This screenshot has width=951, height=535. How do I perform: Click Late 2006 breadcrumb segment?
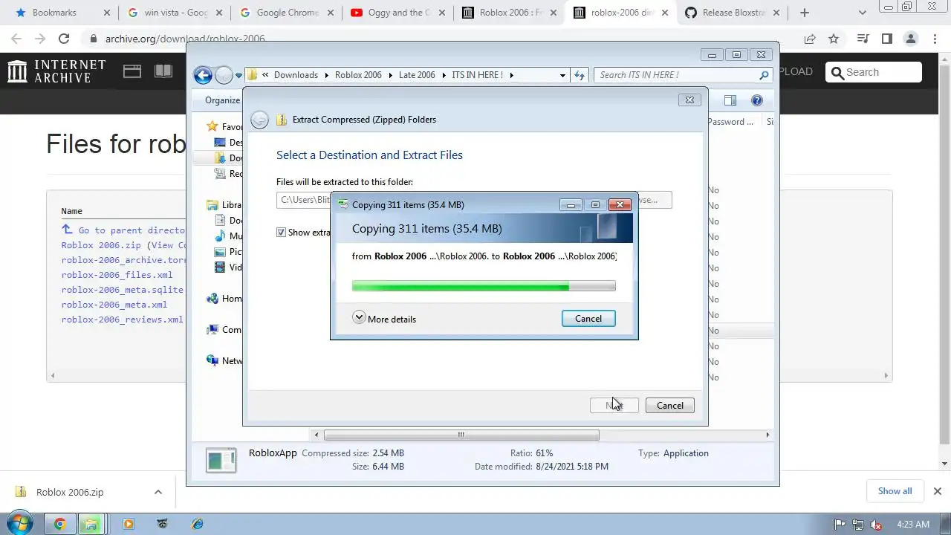click(x=417, y=75)
